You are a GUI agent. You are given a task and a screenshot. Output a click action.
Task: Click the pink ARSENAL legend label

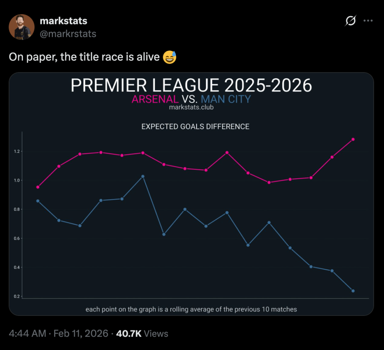click(155, 99)
